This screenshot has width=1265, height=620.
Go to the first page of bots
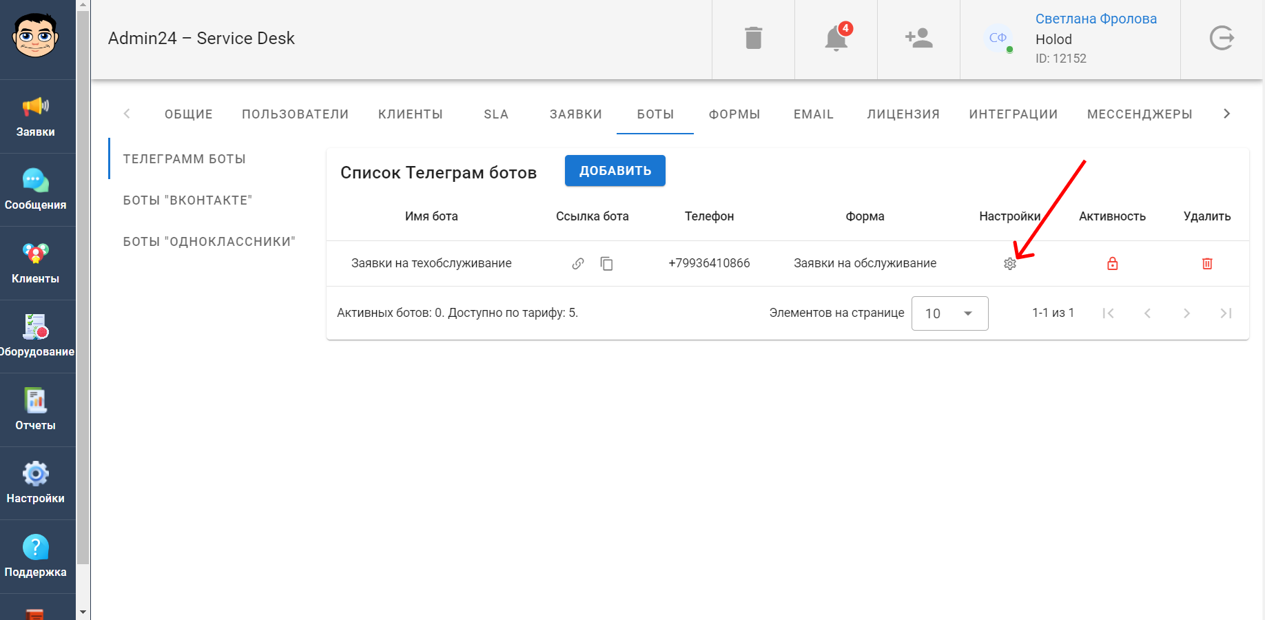click(x=1109, y=313)
